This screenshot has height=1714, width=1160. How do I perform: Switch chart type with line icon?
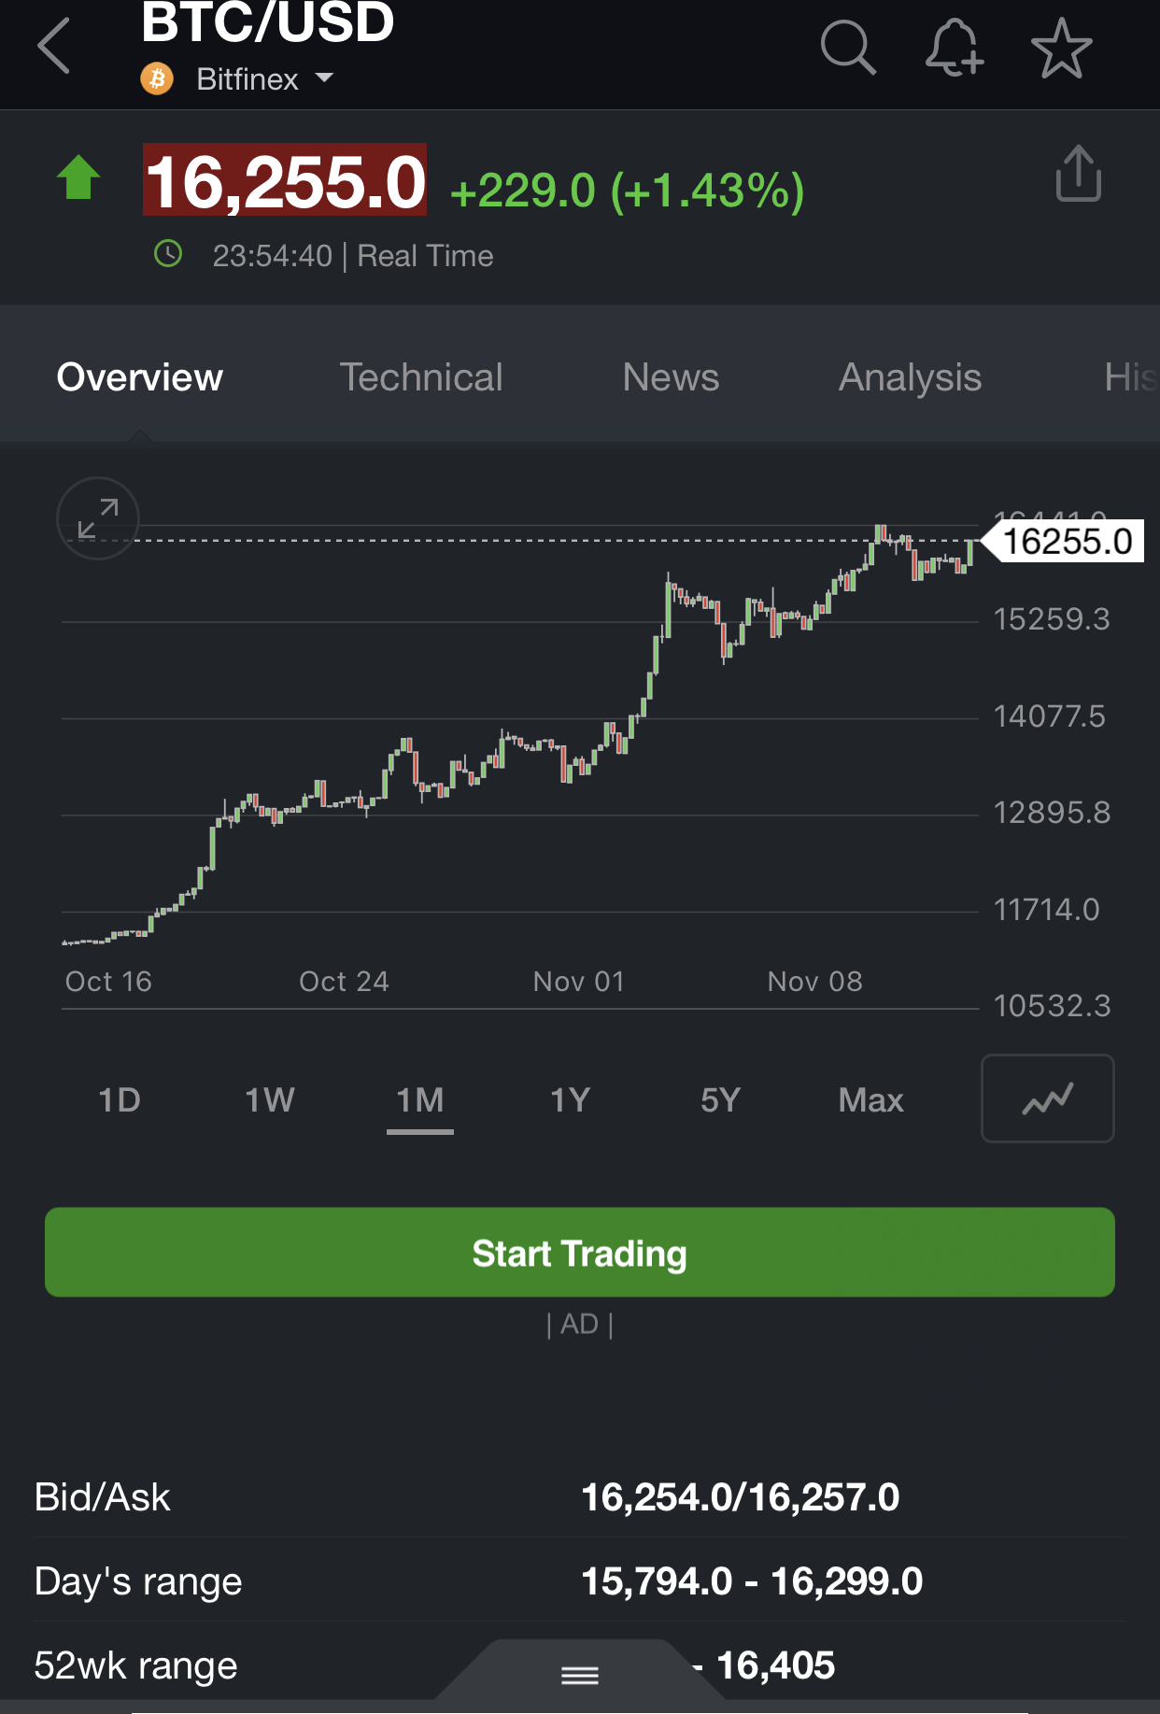coord(1047,1098)
